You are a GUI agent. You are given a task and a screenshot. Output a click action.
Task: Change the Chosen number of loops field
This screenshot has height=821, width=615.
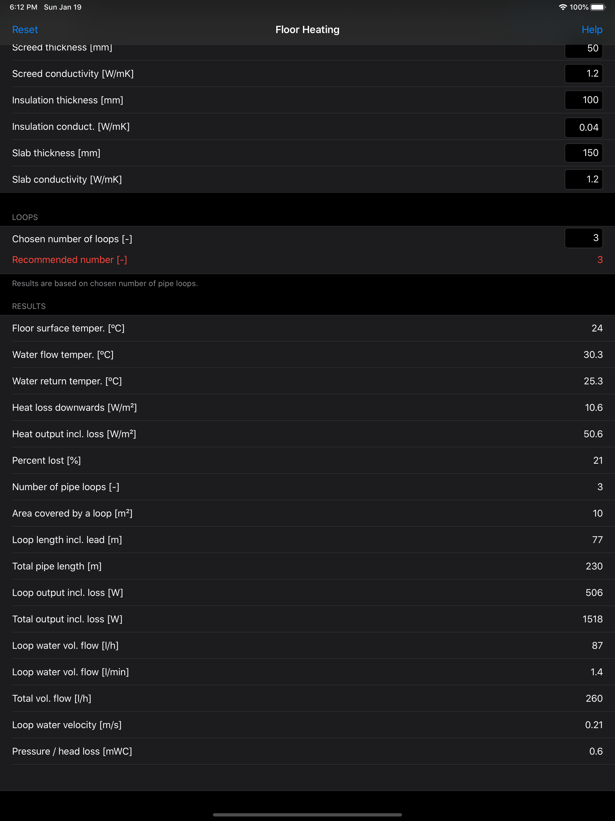click(583, 238)
